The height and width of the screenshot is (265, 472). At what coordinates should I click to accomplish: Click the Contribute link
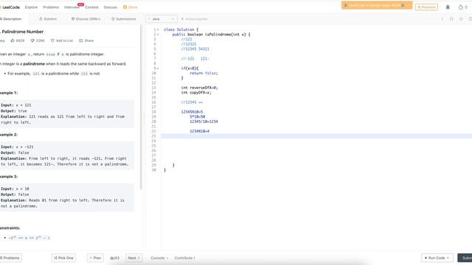(x=184, y=258)
